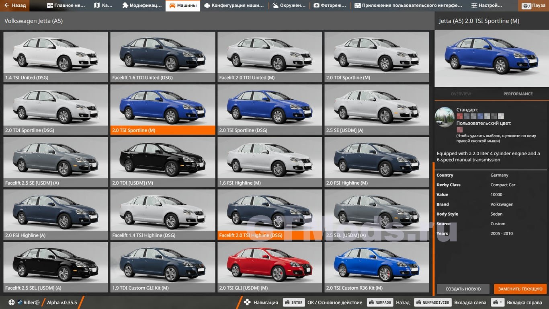Open the Модификации puzzle-piece tab
The image size is (549, 309).
(x=142, y=6)
